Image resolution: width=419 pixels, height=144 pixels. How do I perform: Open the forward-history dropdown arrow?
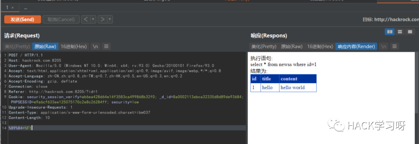(110, 19)
